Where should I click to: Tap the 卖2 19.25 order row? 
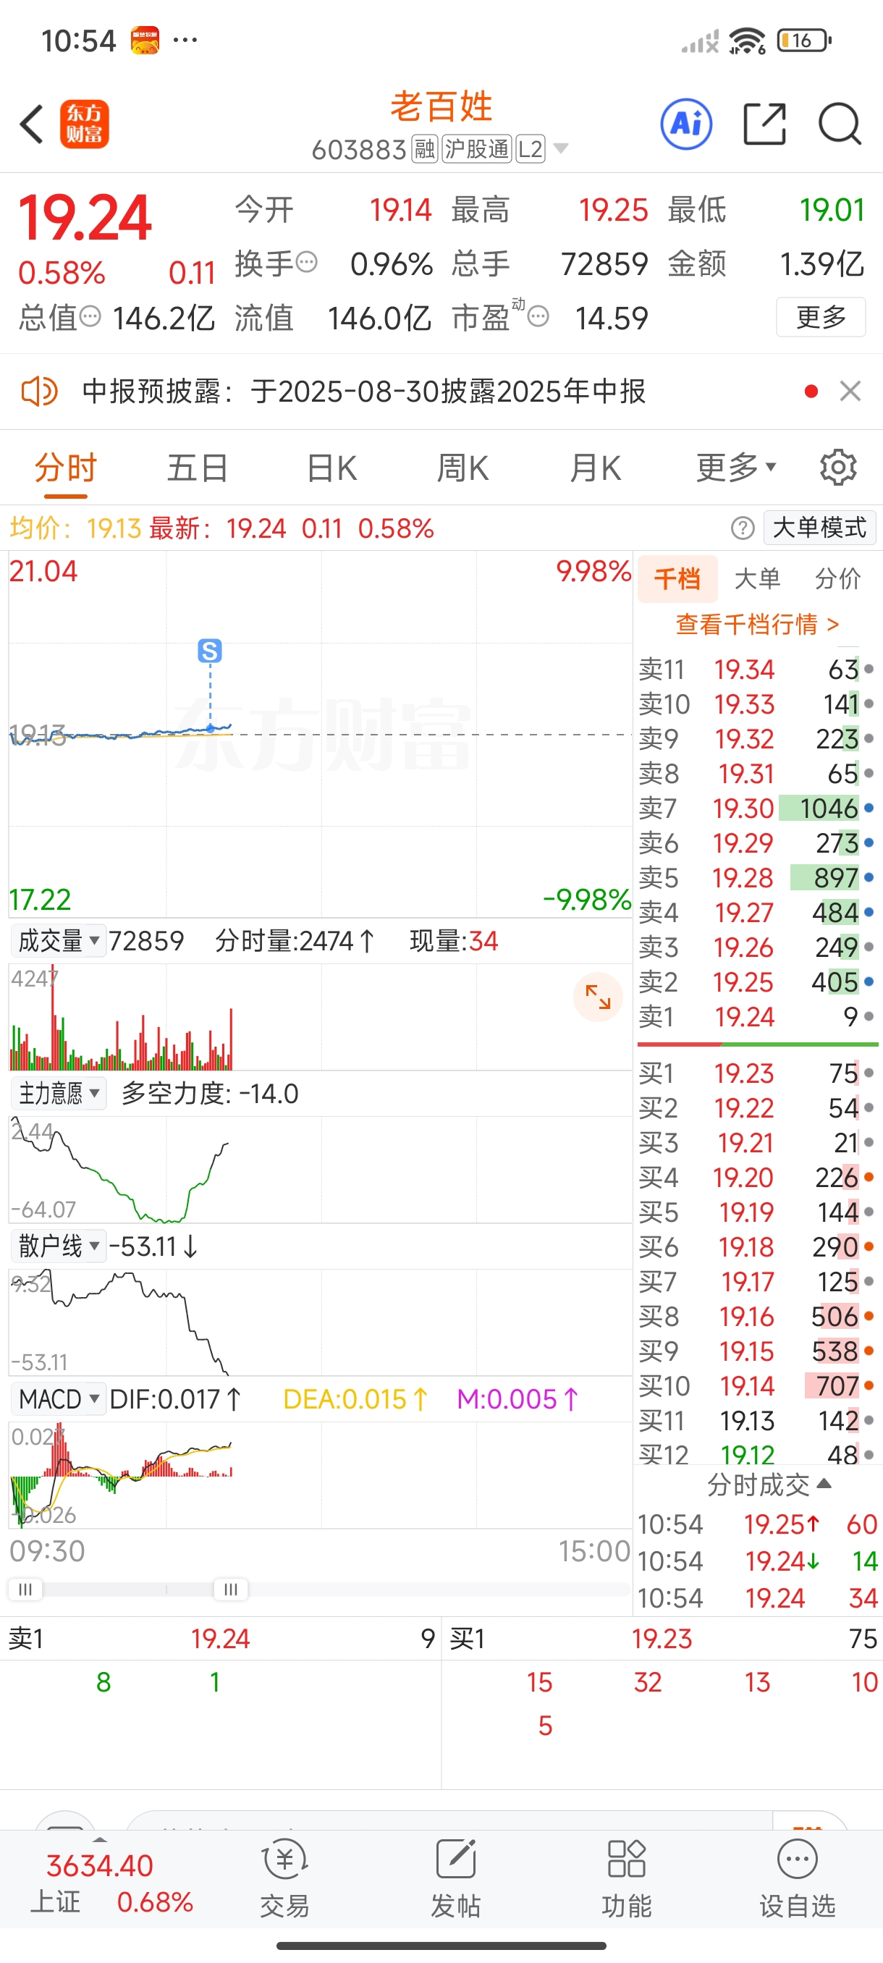pyautogui.click(x=756, y=981)
